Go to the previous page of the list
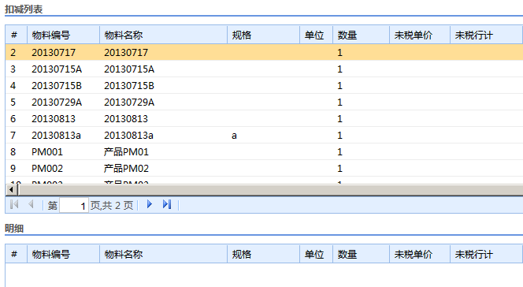Screen dimensions: 523x287 point(31,204)
